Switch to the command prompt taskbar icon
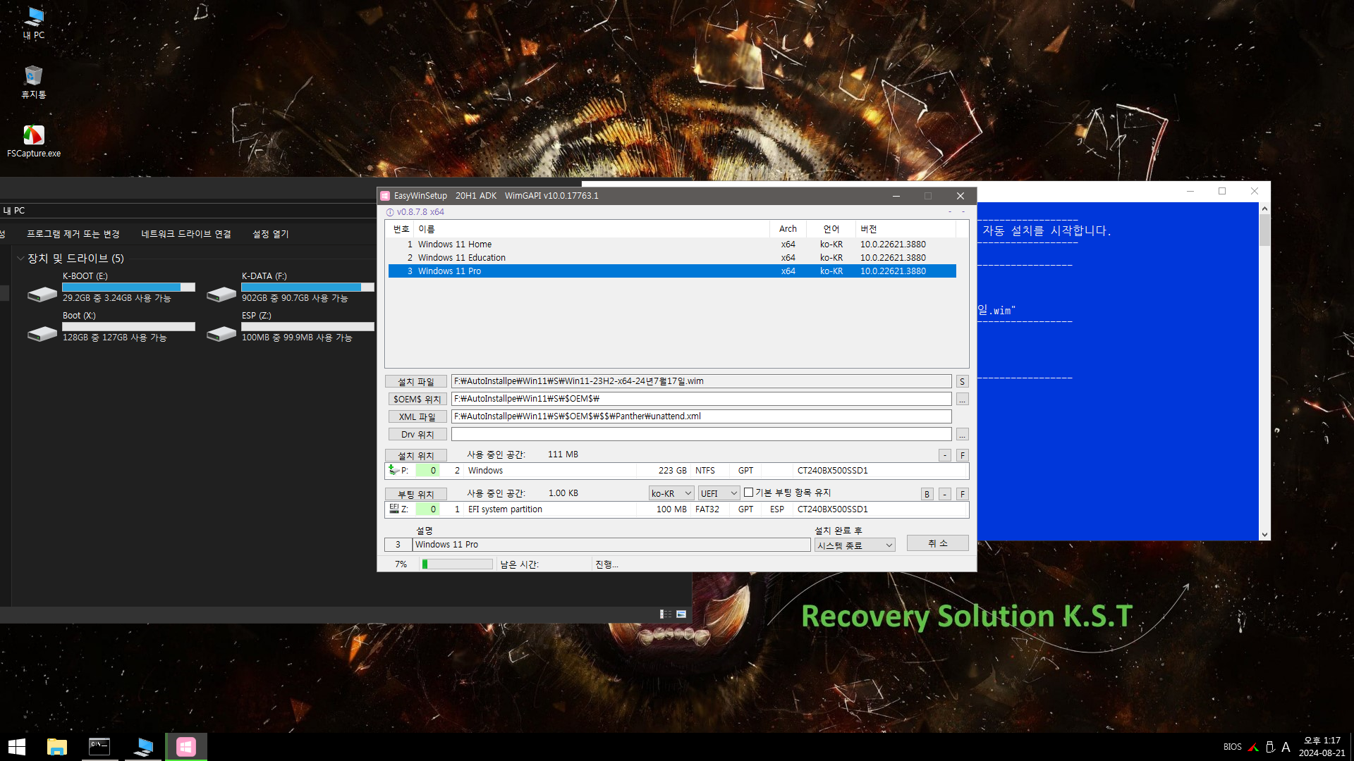 99,747
